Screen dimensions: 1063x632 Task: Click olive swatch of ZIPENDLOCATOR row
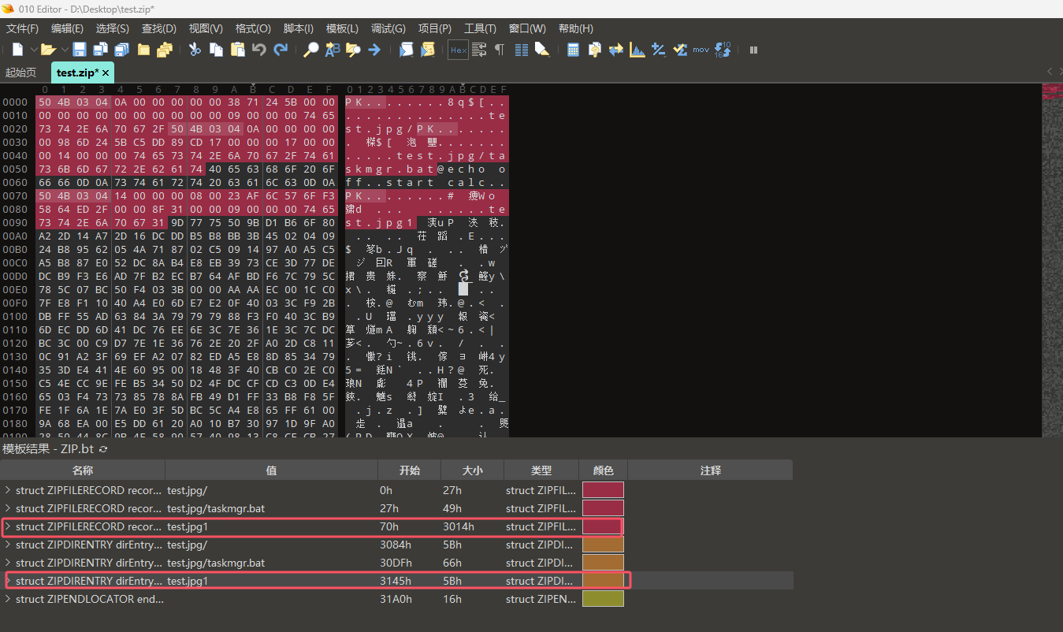pos(603,599)
